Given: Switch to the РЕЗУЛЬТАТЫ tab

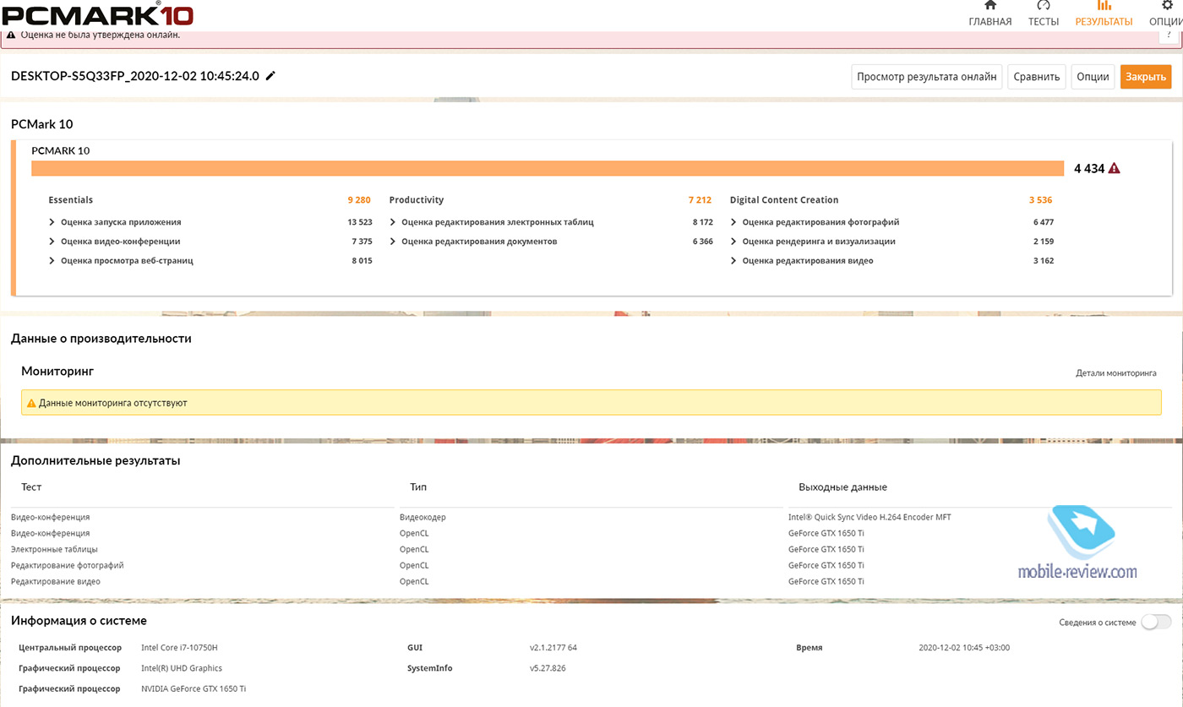Looking at the screenshot, I should click(x=1104, y=14).
